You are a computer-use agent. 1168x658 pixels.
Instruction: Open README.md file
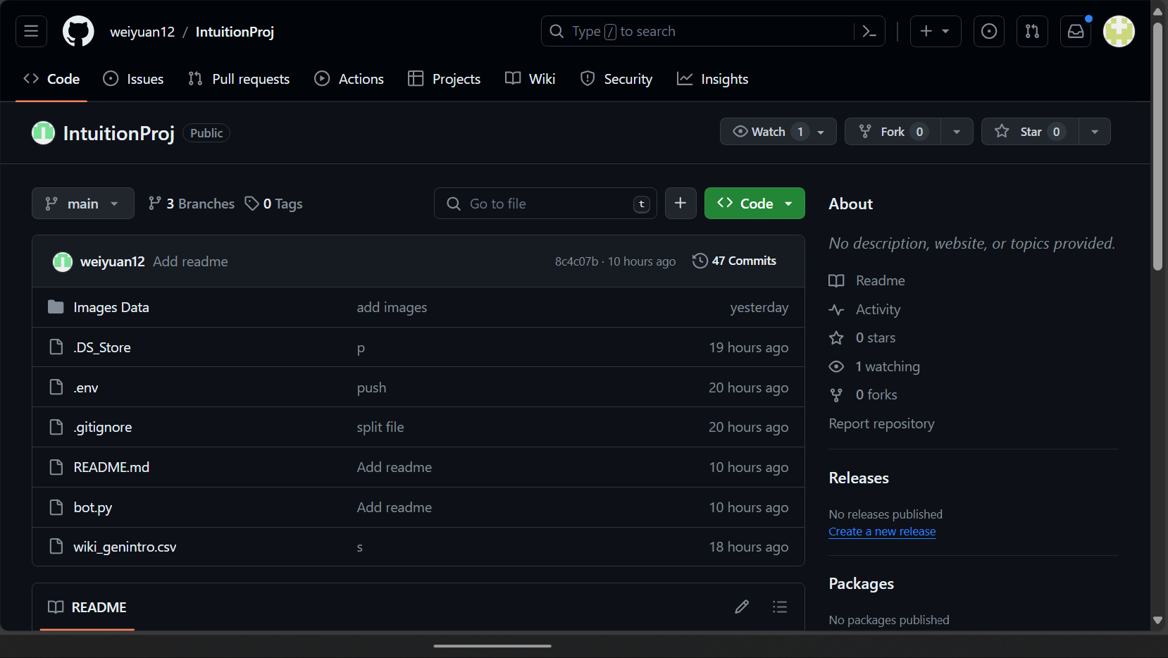(x=111, y=467)
